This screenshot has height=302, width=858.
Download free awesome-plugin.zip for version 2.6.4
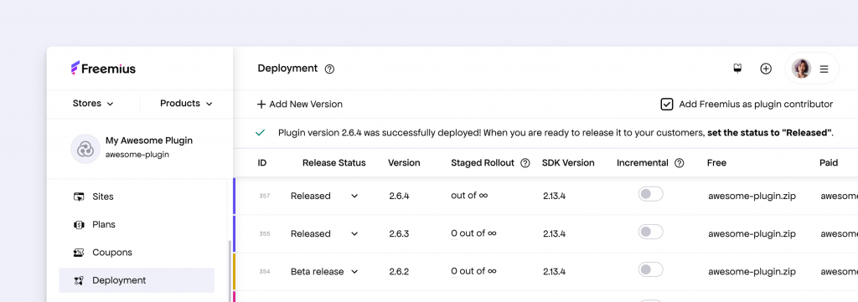coord(752,196)
